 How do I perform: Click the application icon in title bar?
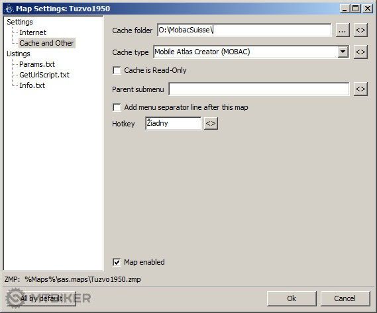pyautogui.click(x=9, y=9)
